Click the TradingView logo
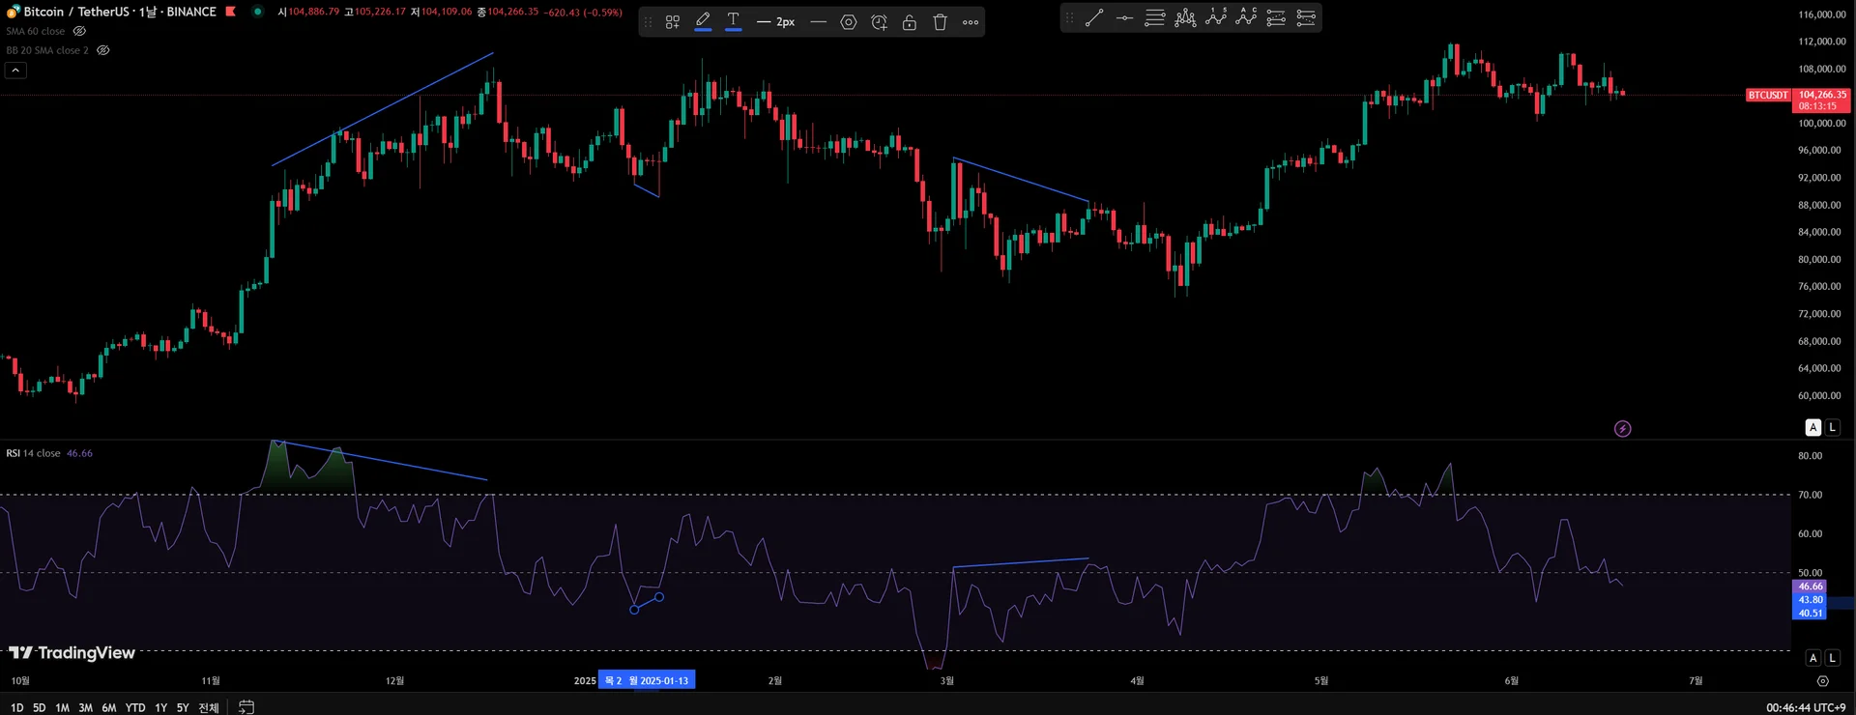Viewport: 1856px width, 715px height. 72,653
